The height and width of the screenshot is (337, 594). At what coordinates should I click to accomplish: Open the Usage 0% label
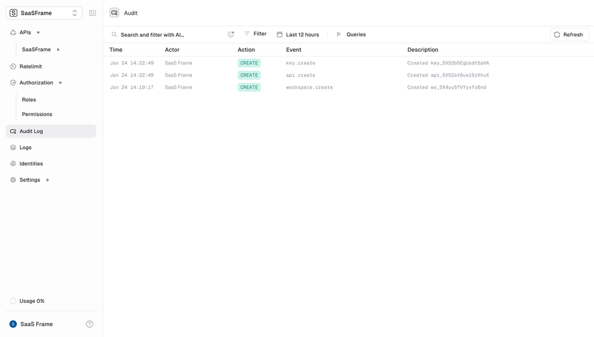(32, 301)
